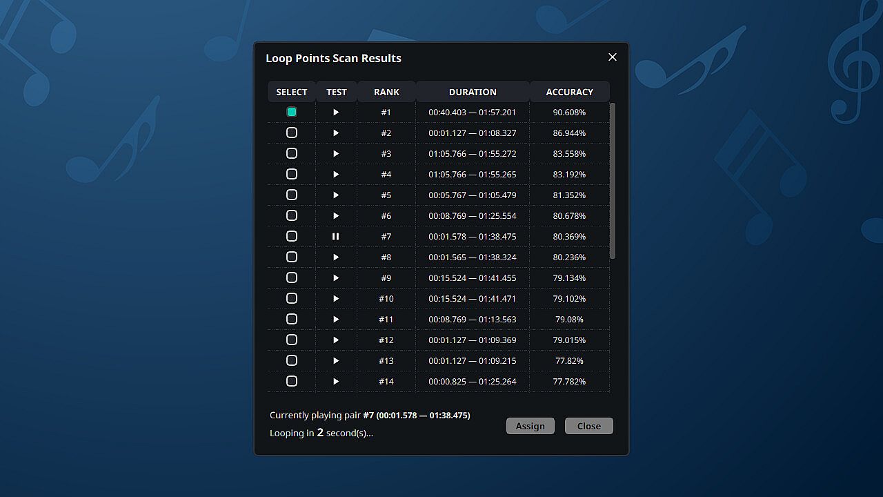This screenshot has height=497, width=883.
Task: Play test for loop pair #12
Action: [336, 340]
